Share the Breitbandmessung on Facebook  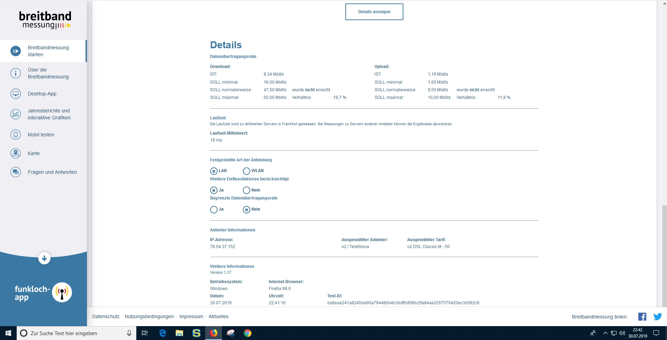642,317
